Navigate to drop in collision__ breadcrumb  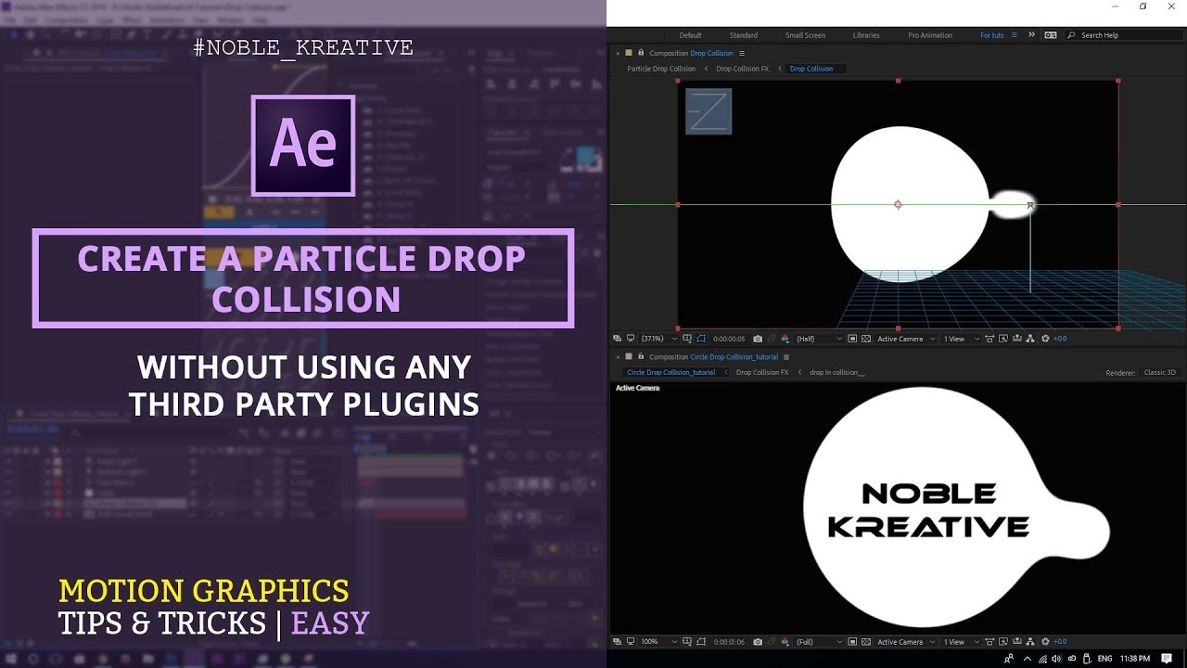(836, 372)
